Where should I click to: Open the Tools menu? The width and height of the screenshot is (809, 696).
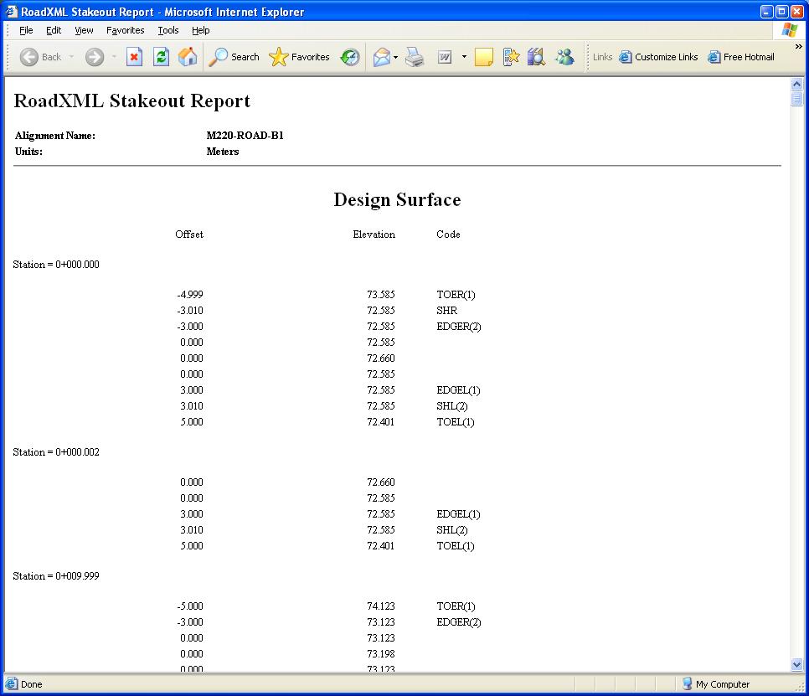(x=168, y=30)
